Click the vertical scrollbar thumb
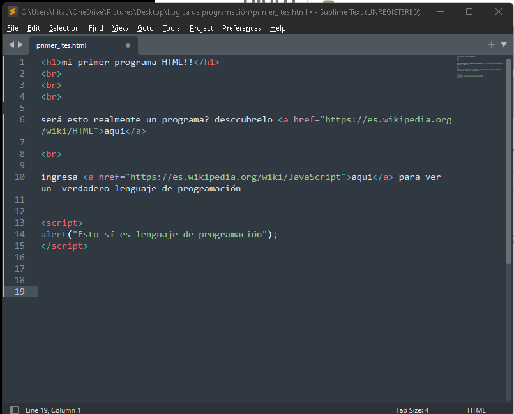This screenshot has height=414, width=514. [508, 161]
